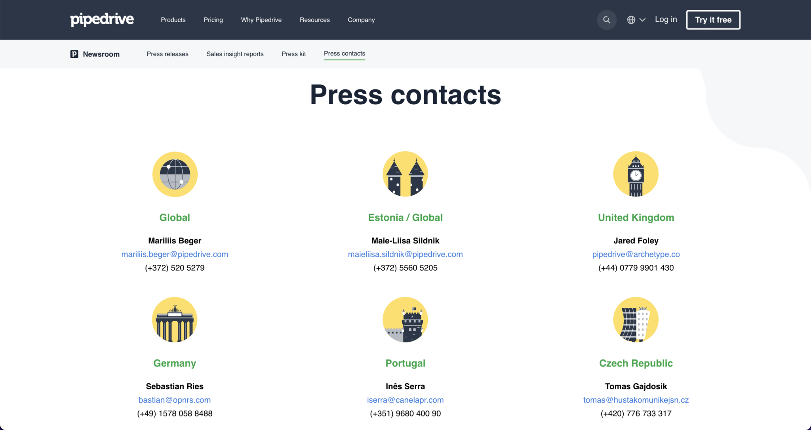
Task: Switch to the Press releases tab
Action: [167, 54]
